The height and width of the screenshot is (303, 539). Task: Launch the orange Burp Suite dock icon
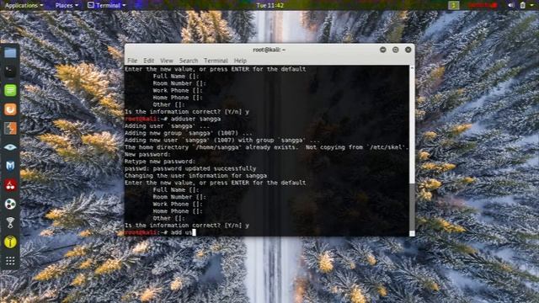tap(10, 109)
